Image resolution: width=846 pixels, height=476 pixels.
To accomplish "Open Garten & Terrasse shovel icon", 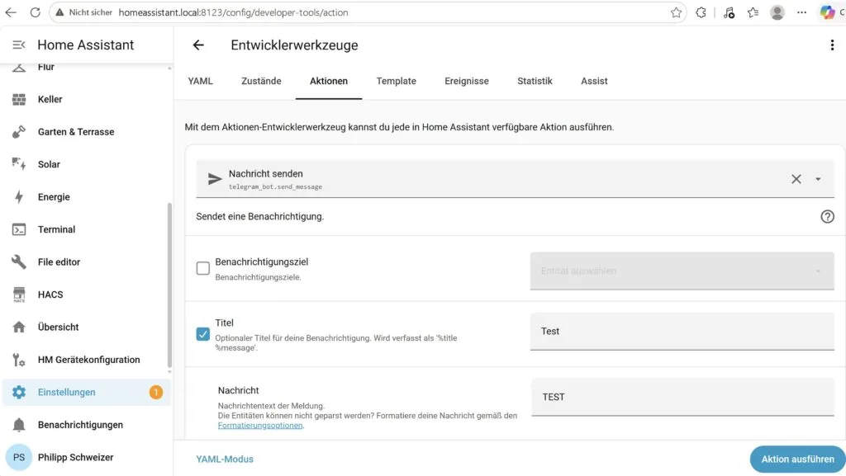I will tap(19, 132).
